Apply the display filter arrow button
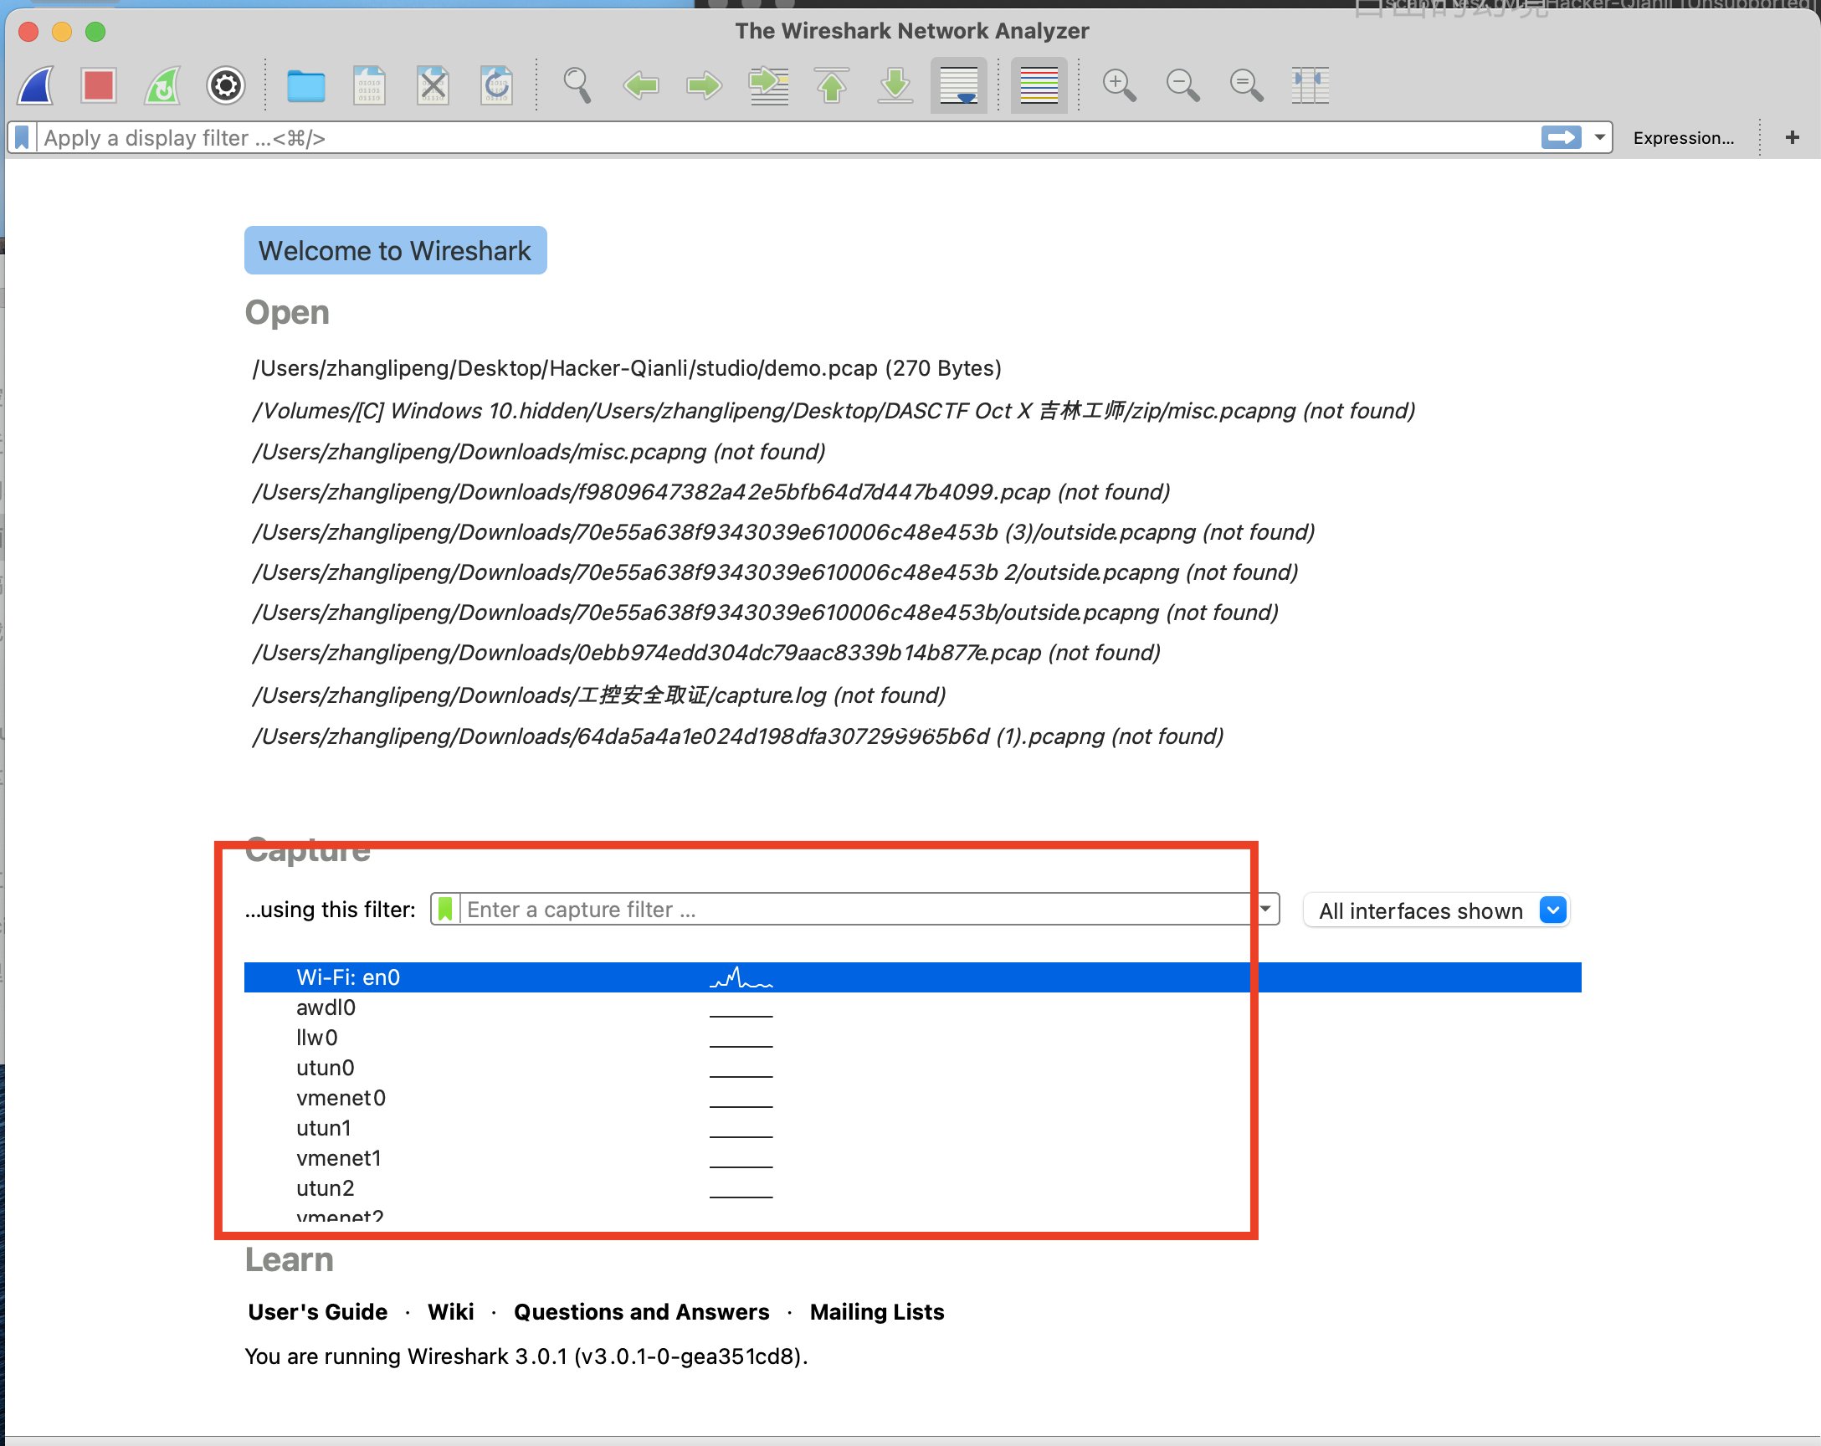Image resolution: width=1821 pixels, height=1446 pixels. 1561,138
